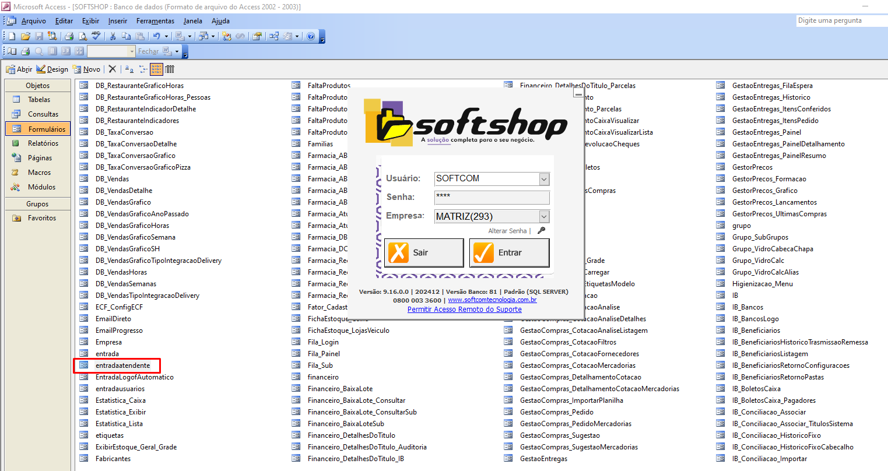The height and width of the screenshot is (471, 888).
Task: Click the key icon beside Alterar Senha
Action: tap(541, 231)
